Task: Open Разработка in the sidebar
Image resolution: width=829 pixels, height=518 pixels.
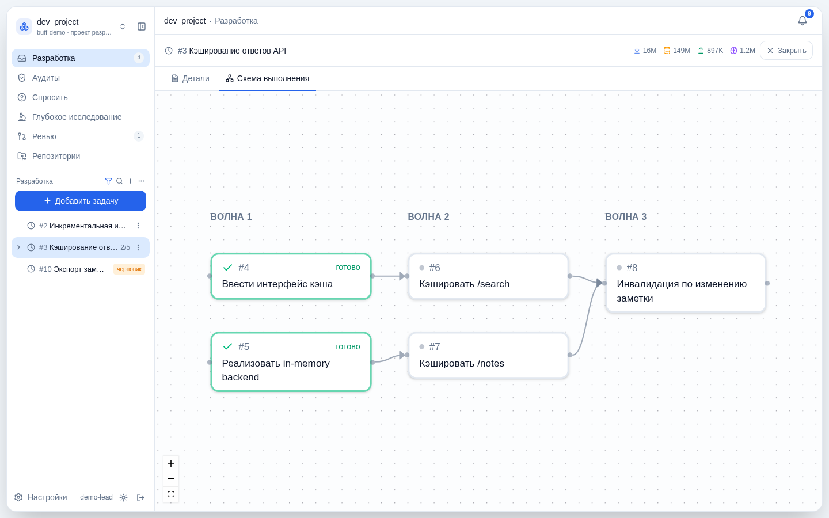Action: click(81, 58)
